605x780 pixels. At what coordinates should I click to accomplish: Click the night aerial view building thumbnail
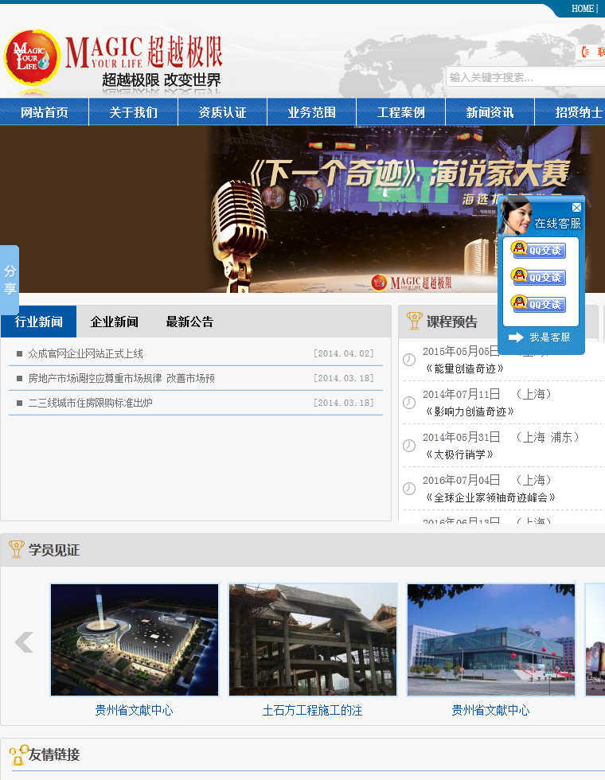135,640
